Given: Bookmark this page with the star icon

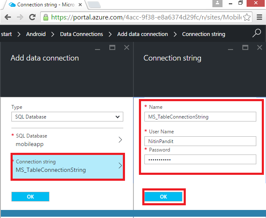Looking at the screenshot, I should 247,17.
